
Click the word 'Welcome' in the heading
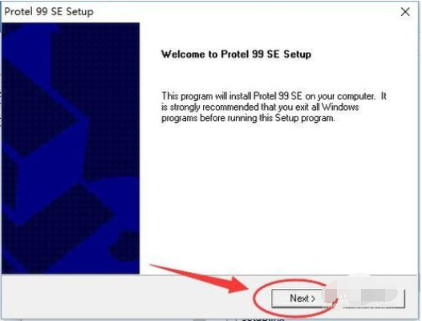183,54
